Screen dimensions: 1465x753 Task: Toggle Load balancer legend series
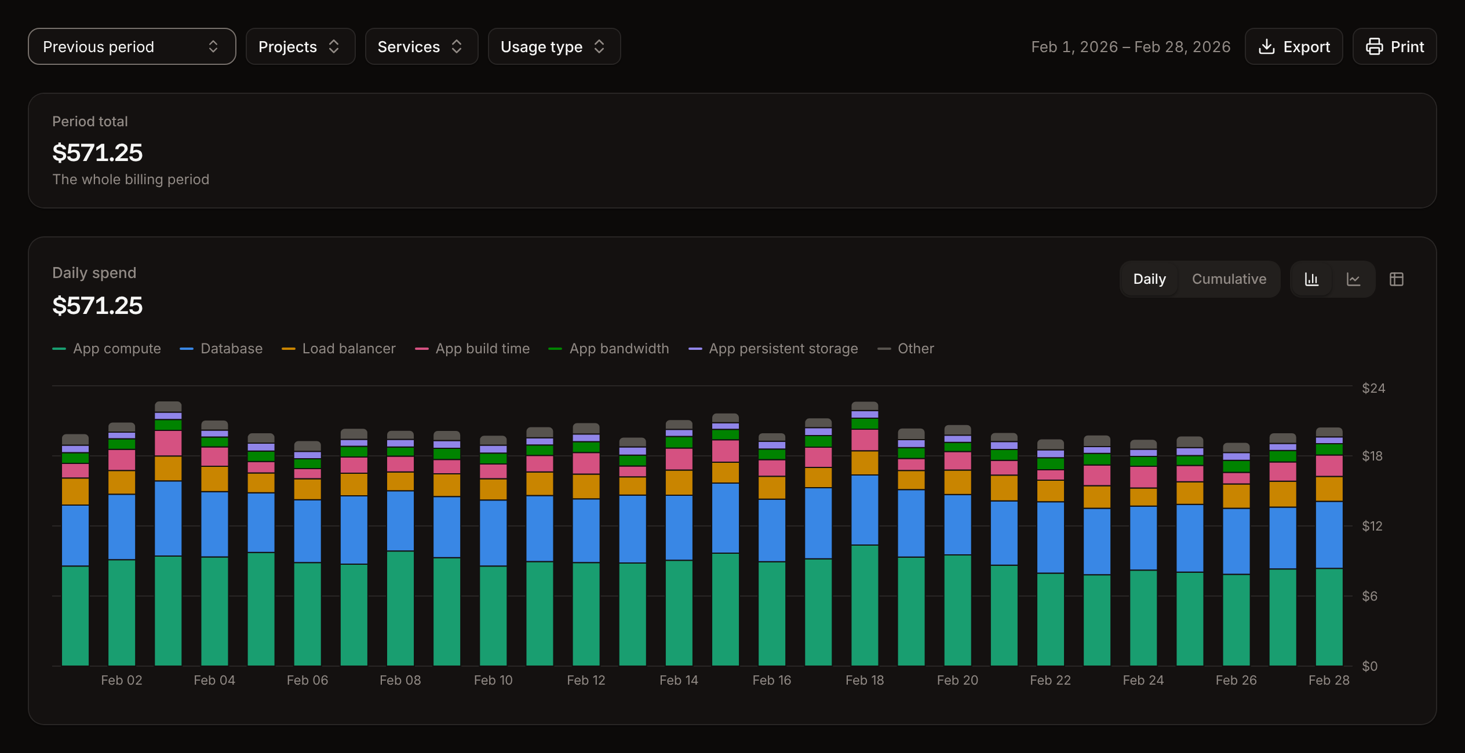pyautogui.click(x=338, y=349)
